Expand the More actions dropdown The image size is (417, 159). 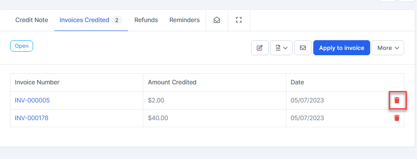tap(388, 48)
